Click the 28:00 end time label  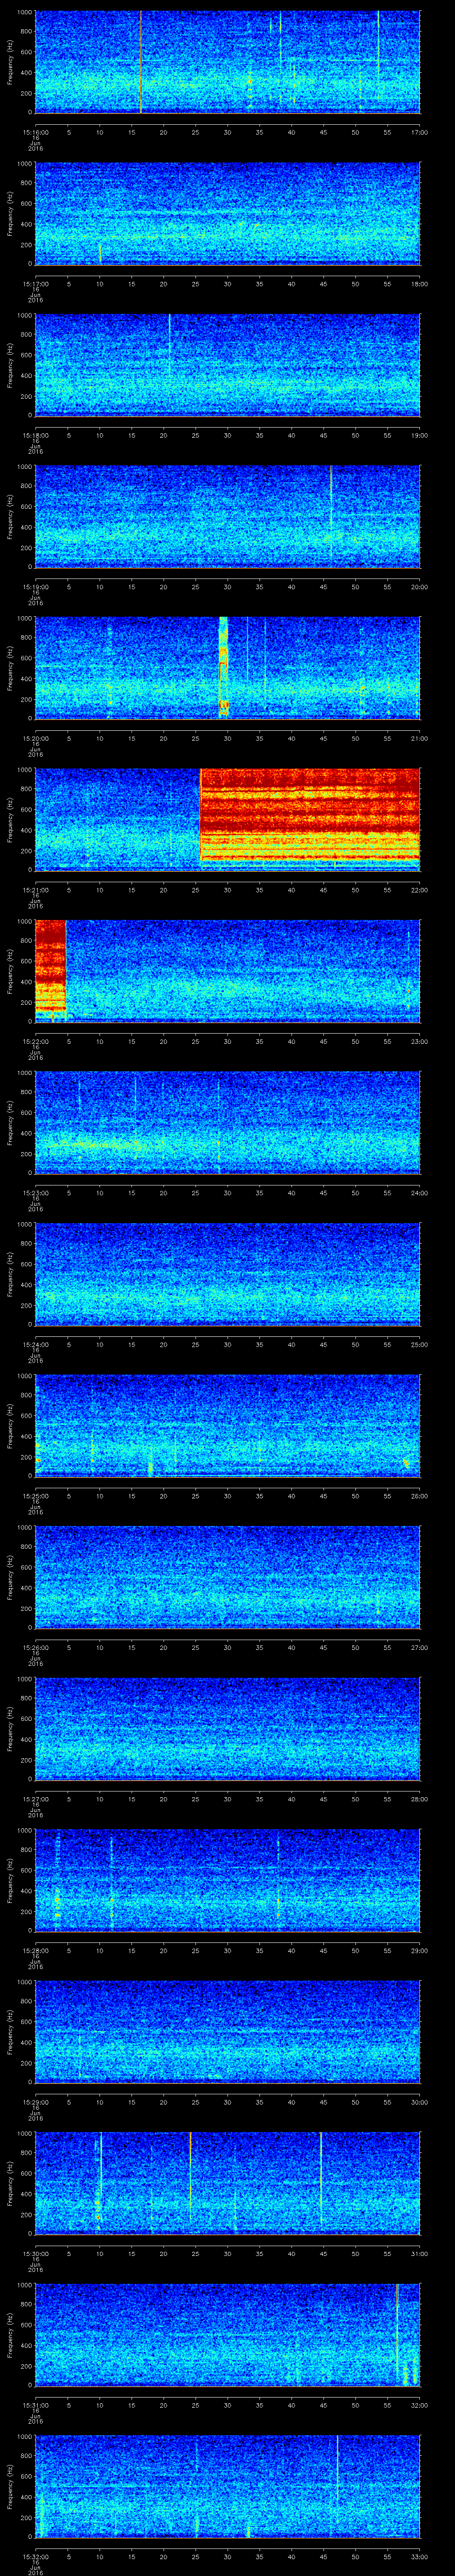coord(419,1798)
